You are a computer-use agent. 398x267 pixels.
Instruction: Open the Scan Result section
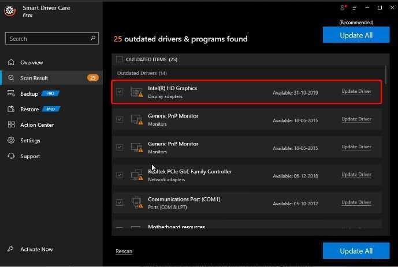pyautogui.click(x=51, y=78)
